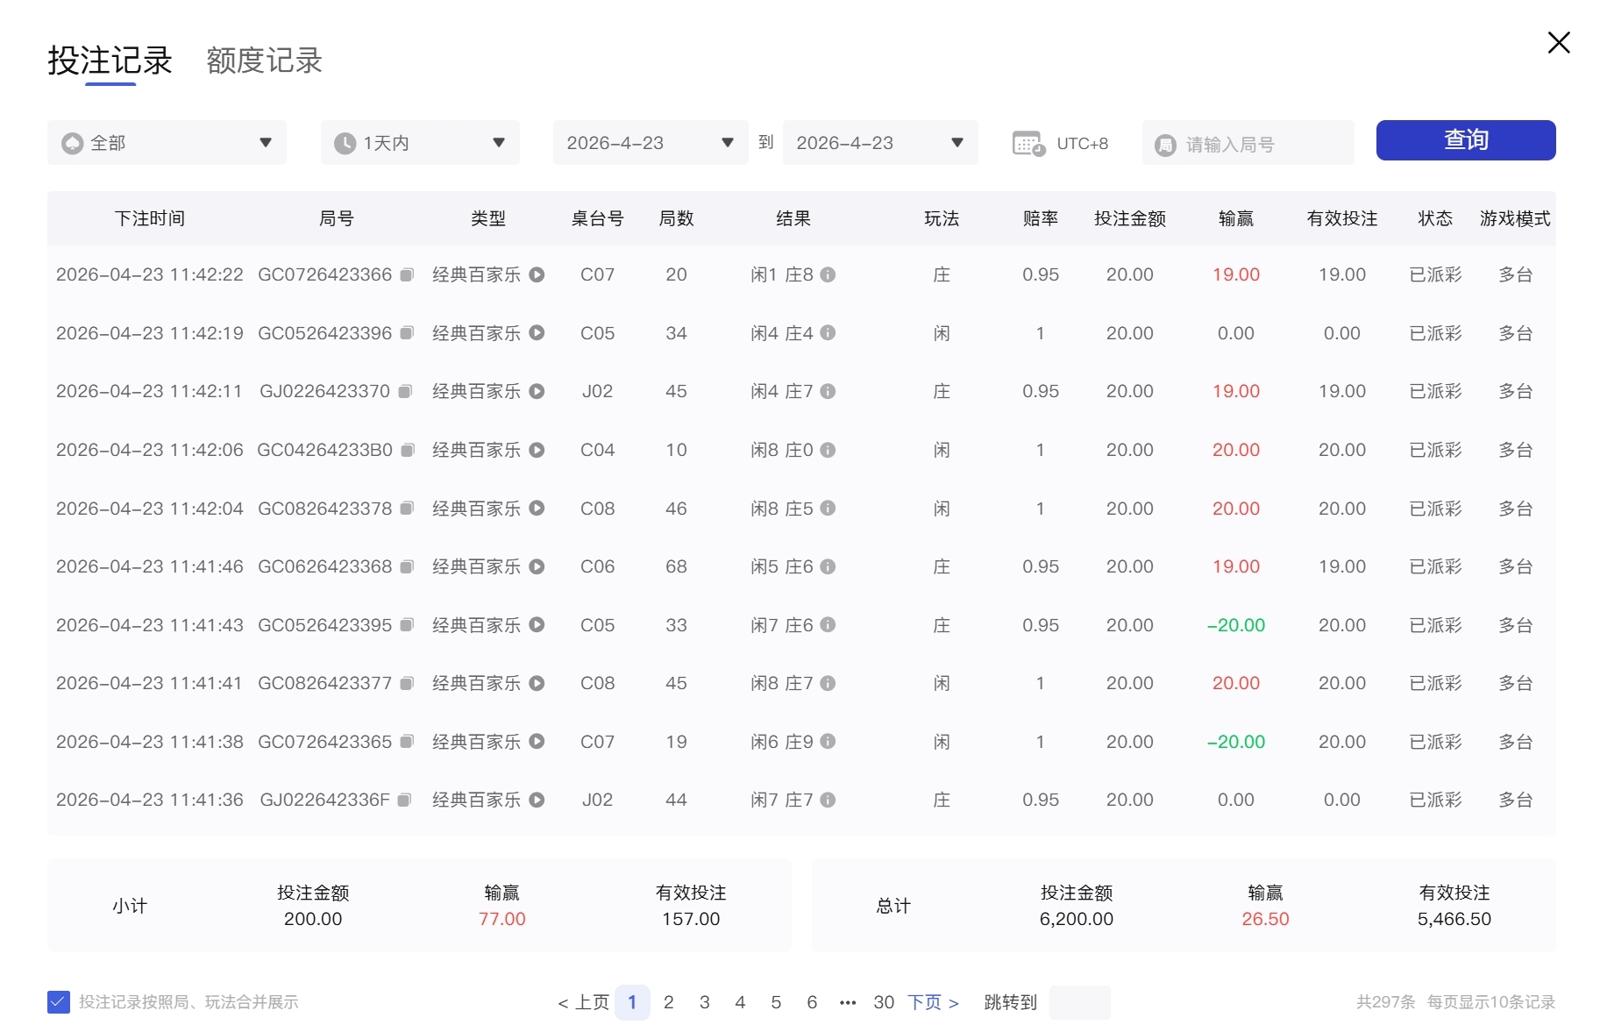Screen dimensions: 1600x1032
Task: Jump to page 4
Action: 740,1002
